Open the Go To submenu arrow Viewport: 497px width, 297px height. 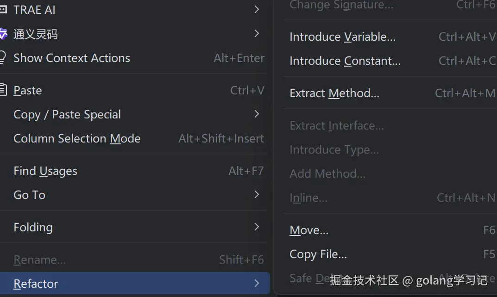[257, 195]
